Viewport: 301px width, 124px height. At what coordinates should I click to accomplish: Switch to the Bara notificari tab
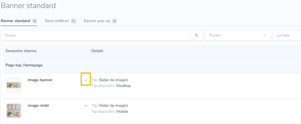(x=60, y=21)
